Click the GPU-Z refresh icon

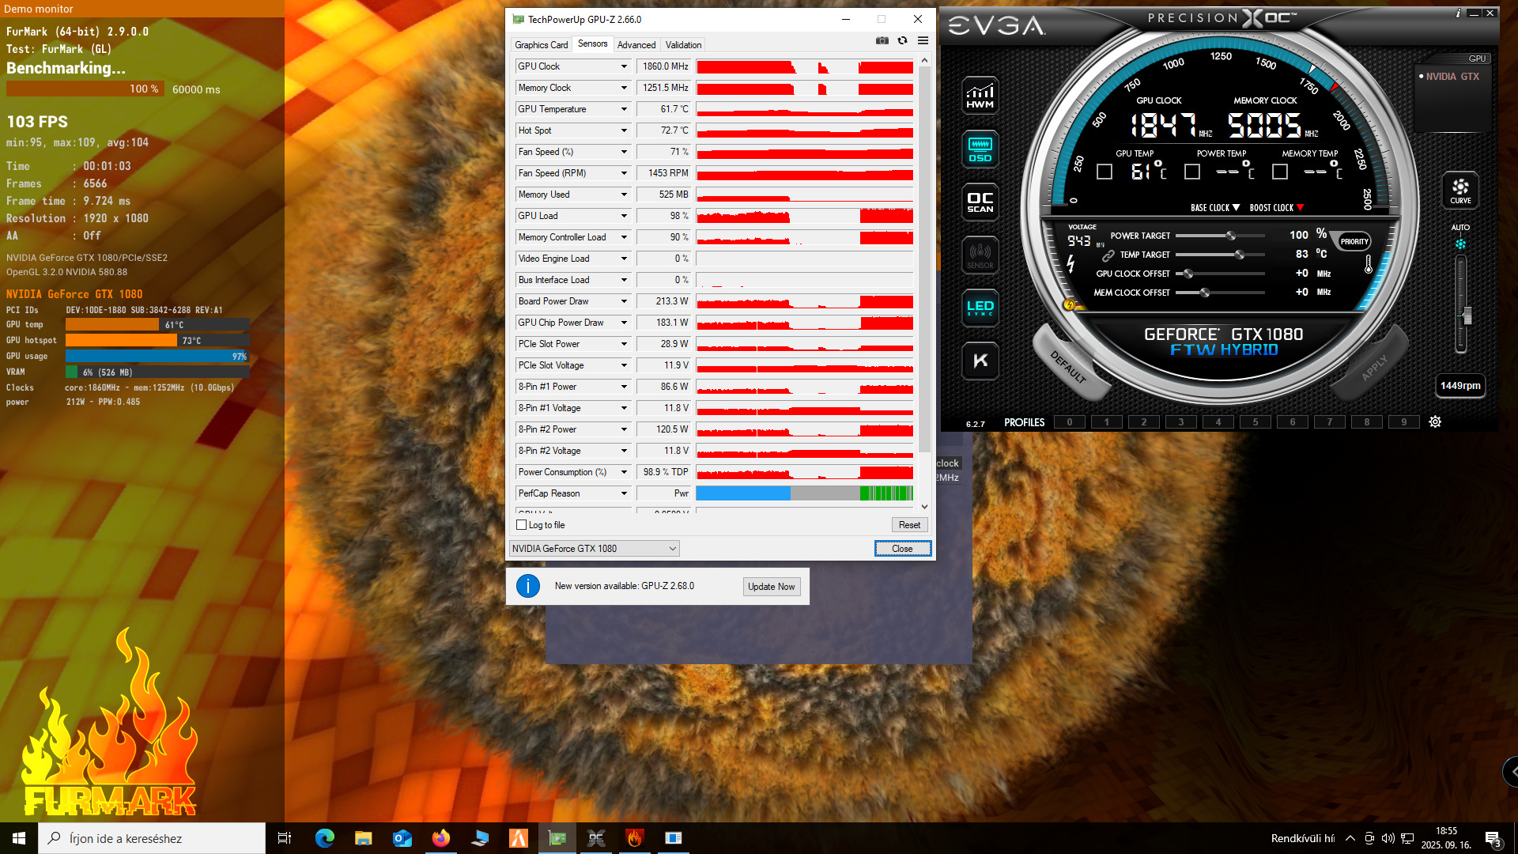(902, 41)
